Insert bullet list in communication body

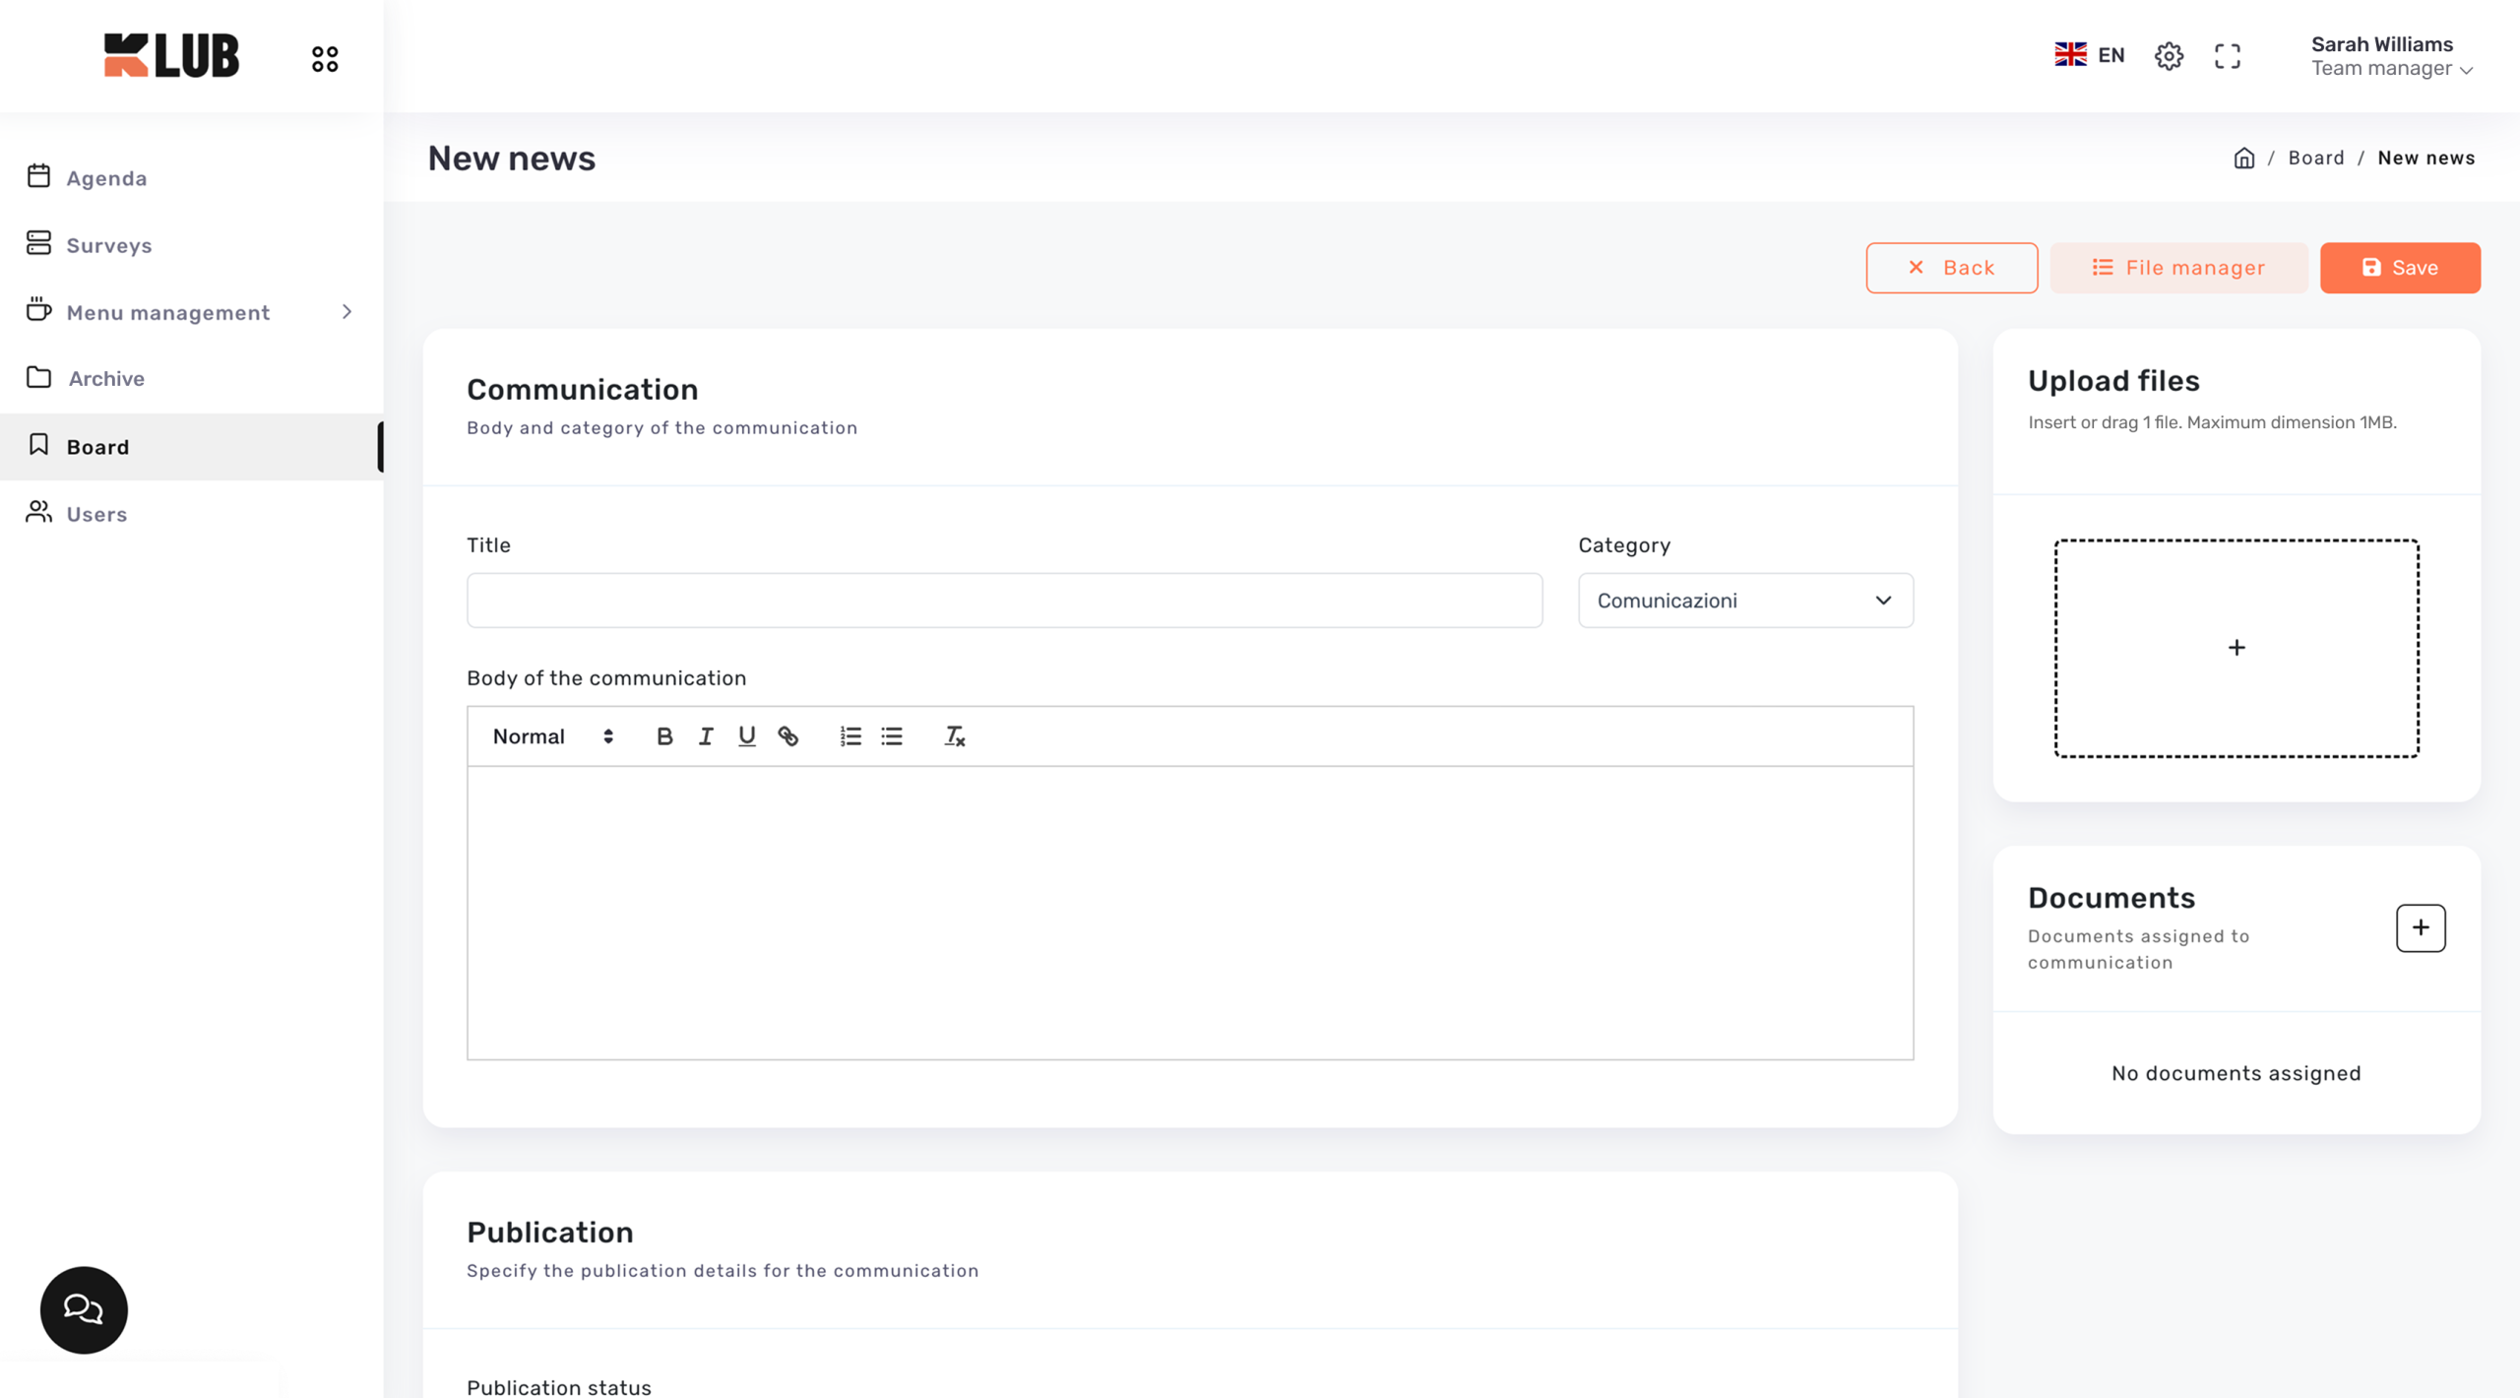tap(892, 736)
